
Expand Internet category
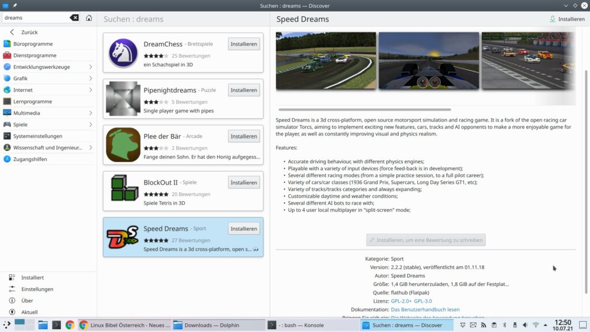(x=90, y=90)
